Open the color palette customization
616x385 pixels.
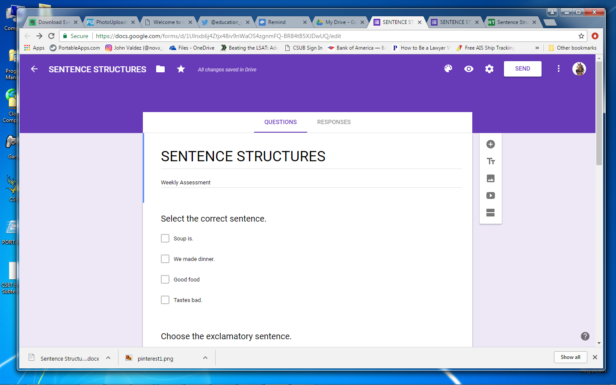(x=448, y=69)
